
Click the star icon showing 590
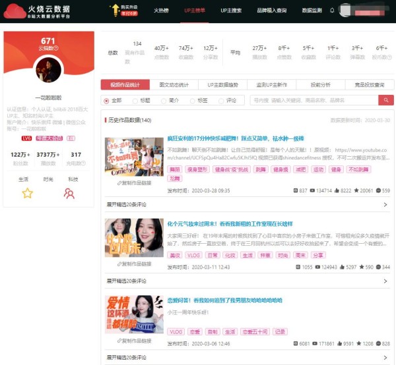tap(362, 267)
